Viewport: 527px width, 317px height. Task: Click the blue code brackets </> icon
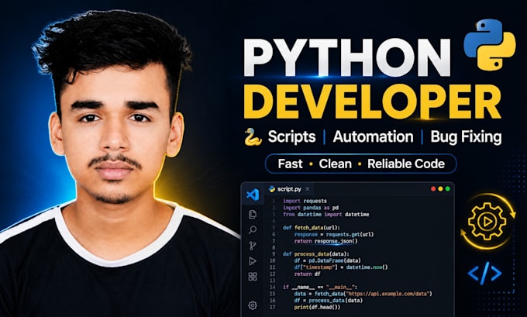click(484, 274)
